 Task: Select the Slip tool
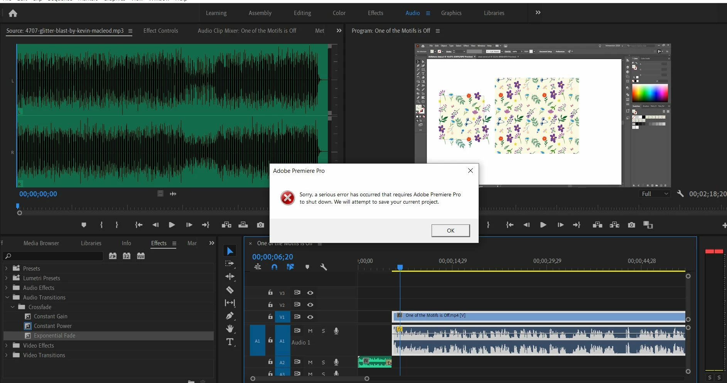tap(230, 303)
